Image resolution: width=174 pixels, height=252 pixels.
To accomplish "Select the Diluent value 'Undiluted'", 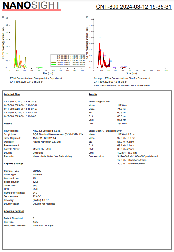I will click(x=38, y=153).
